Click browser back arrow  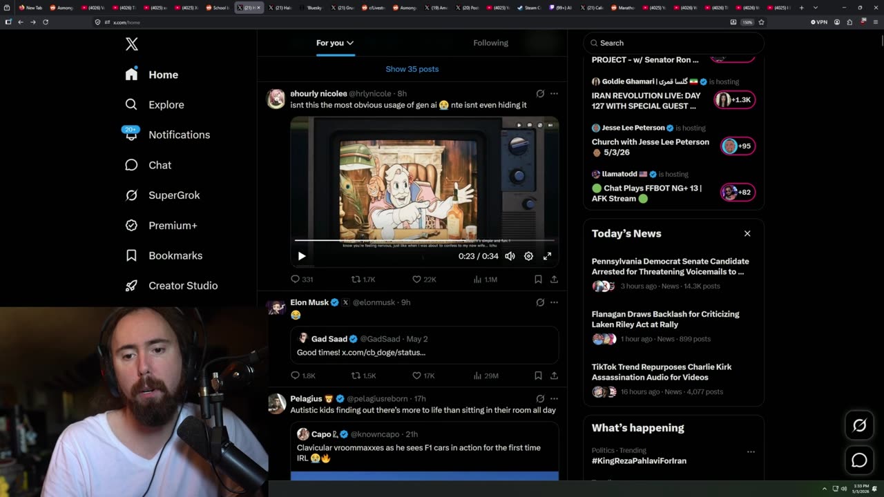click(21, 22)
